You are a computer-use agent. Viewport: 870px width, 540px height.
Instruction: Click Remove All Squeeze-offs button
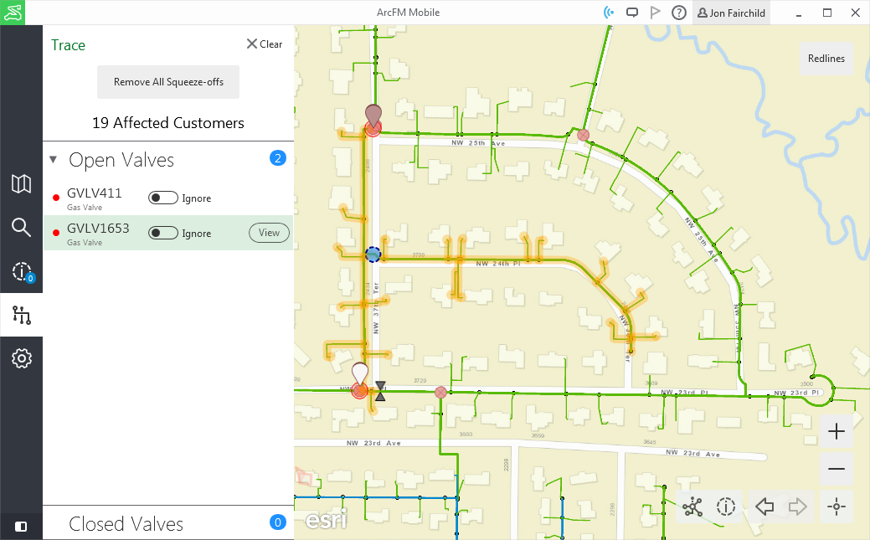pyautogui.click(x=168, y=82)
